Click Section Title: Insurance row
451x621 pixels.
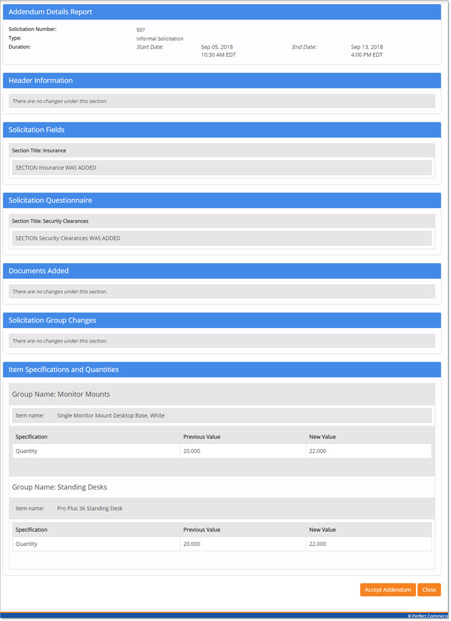coord(222,150)
